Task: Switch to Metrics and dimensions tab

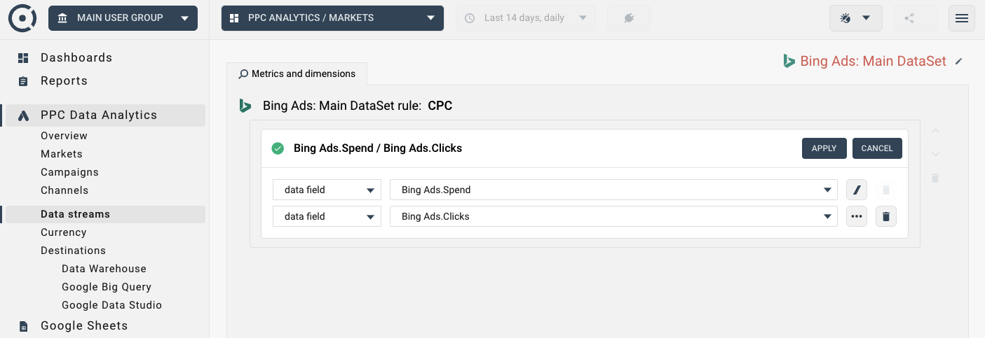Action: (x=297, y=73)
